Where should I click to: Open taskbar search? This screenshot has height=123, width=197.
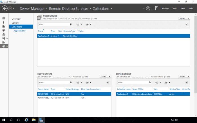pos(11,120)
